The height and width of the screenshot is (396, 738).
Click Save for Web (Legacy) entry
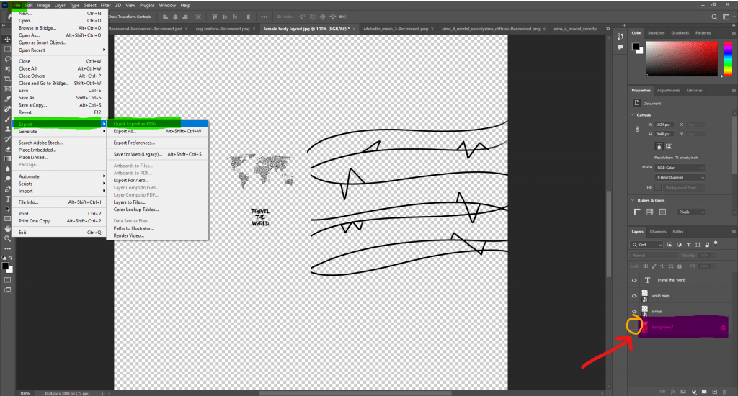tap(137, 154)
